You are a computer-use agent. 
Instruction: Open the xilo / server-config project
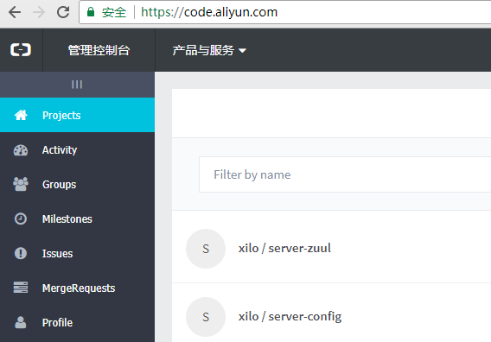click(x=290, y=317)
